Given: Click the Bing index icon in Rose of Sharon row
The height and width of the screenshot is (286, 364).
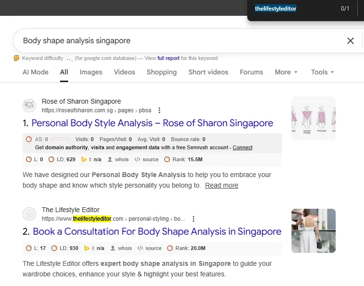Looking at the screenshot, I should pyautogui.click(x=84, y=160).
